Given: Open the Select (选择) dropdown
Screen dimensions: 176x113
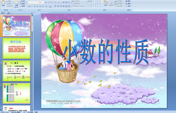Looking at the screenshot, I should click(x=129, y=6).
